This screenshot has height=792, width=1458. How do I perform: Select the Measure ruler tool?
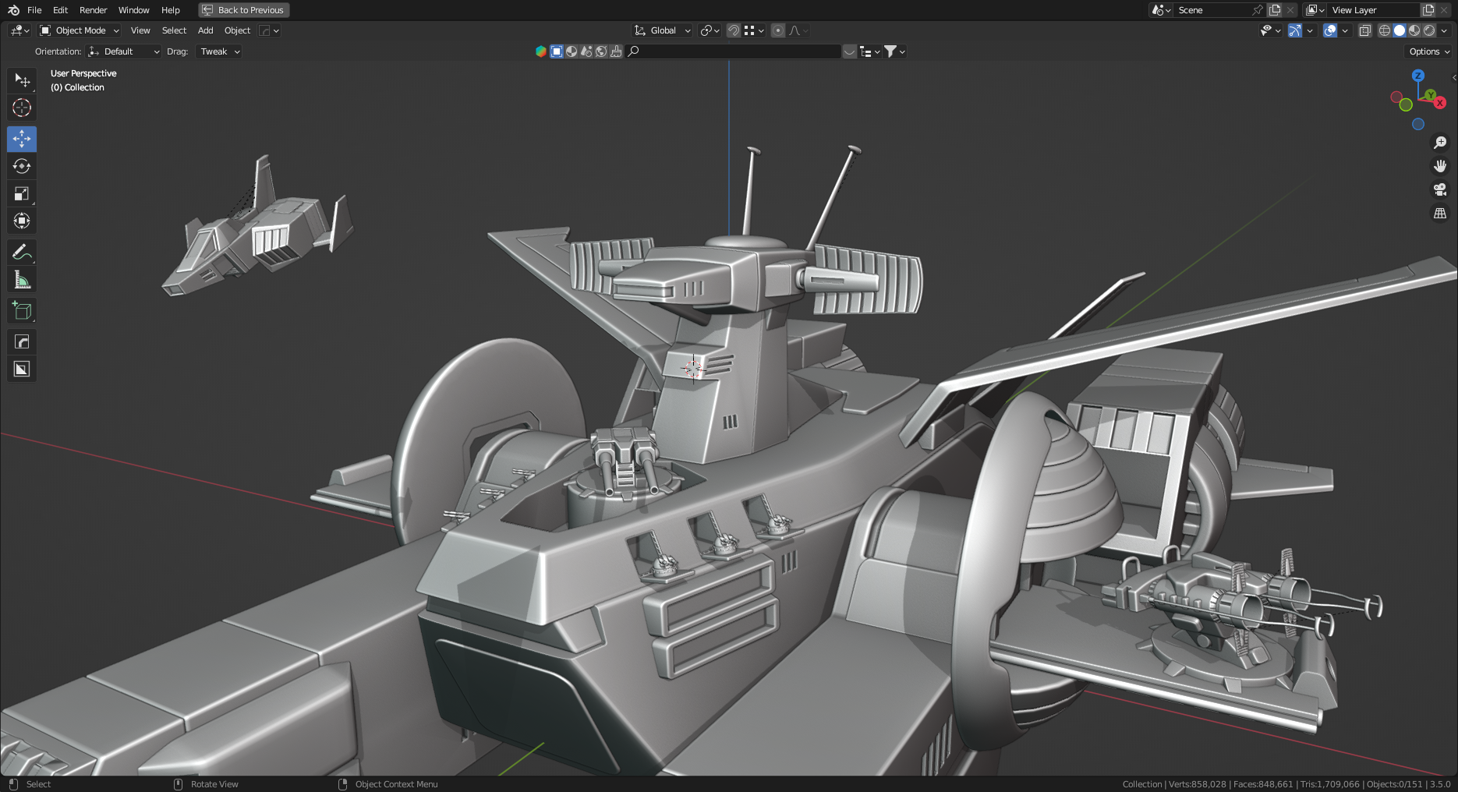(x=22, y=279)
